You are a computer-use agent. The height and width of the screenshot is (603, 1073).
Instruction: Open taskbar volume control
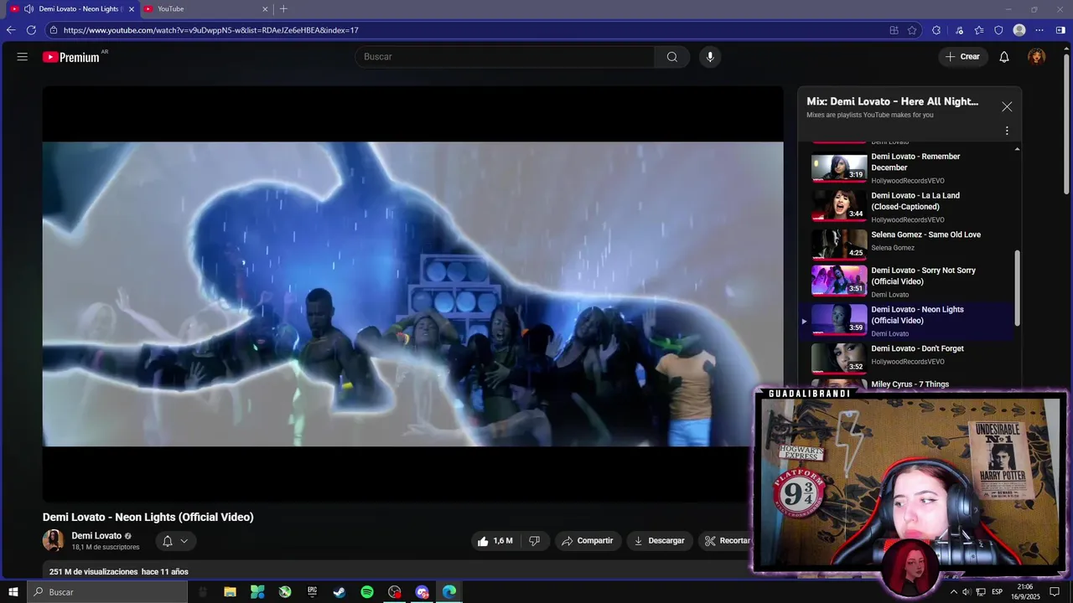click(966, 592)
